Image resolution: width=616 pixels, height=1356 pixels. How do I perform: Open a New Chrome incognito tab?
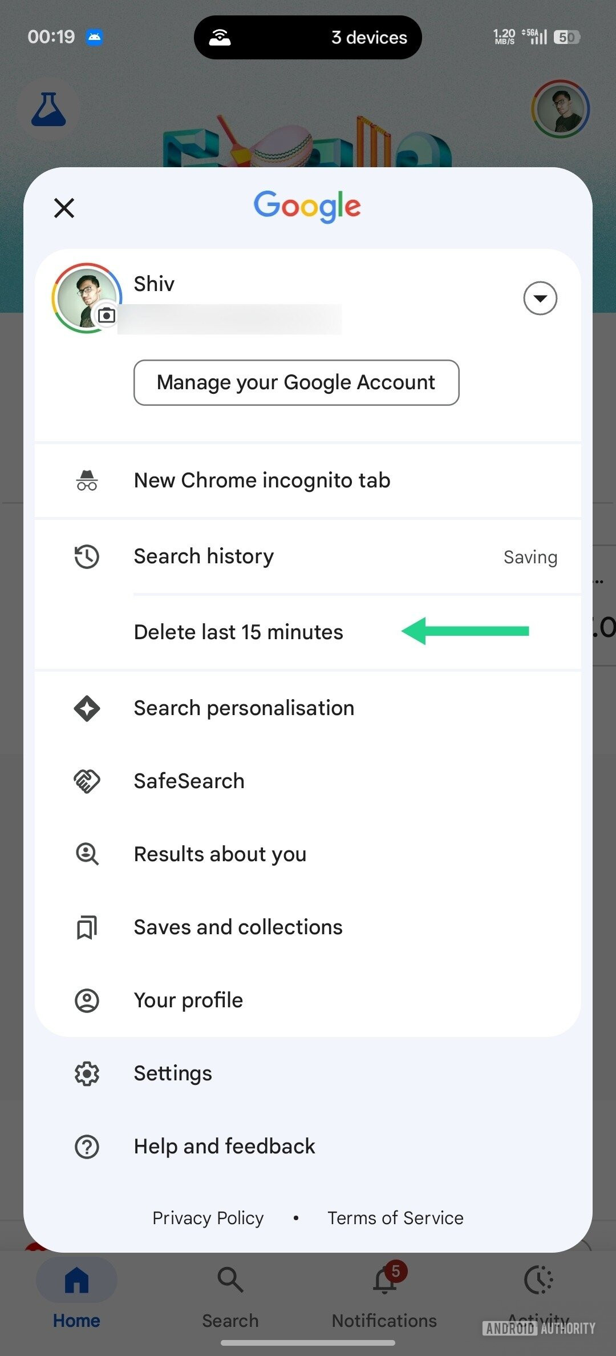[262, 481]
